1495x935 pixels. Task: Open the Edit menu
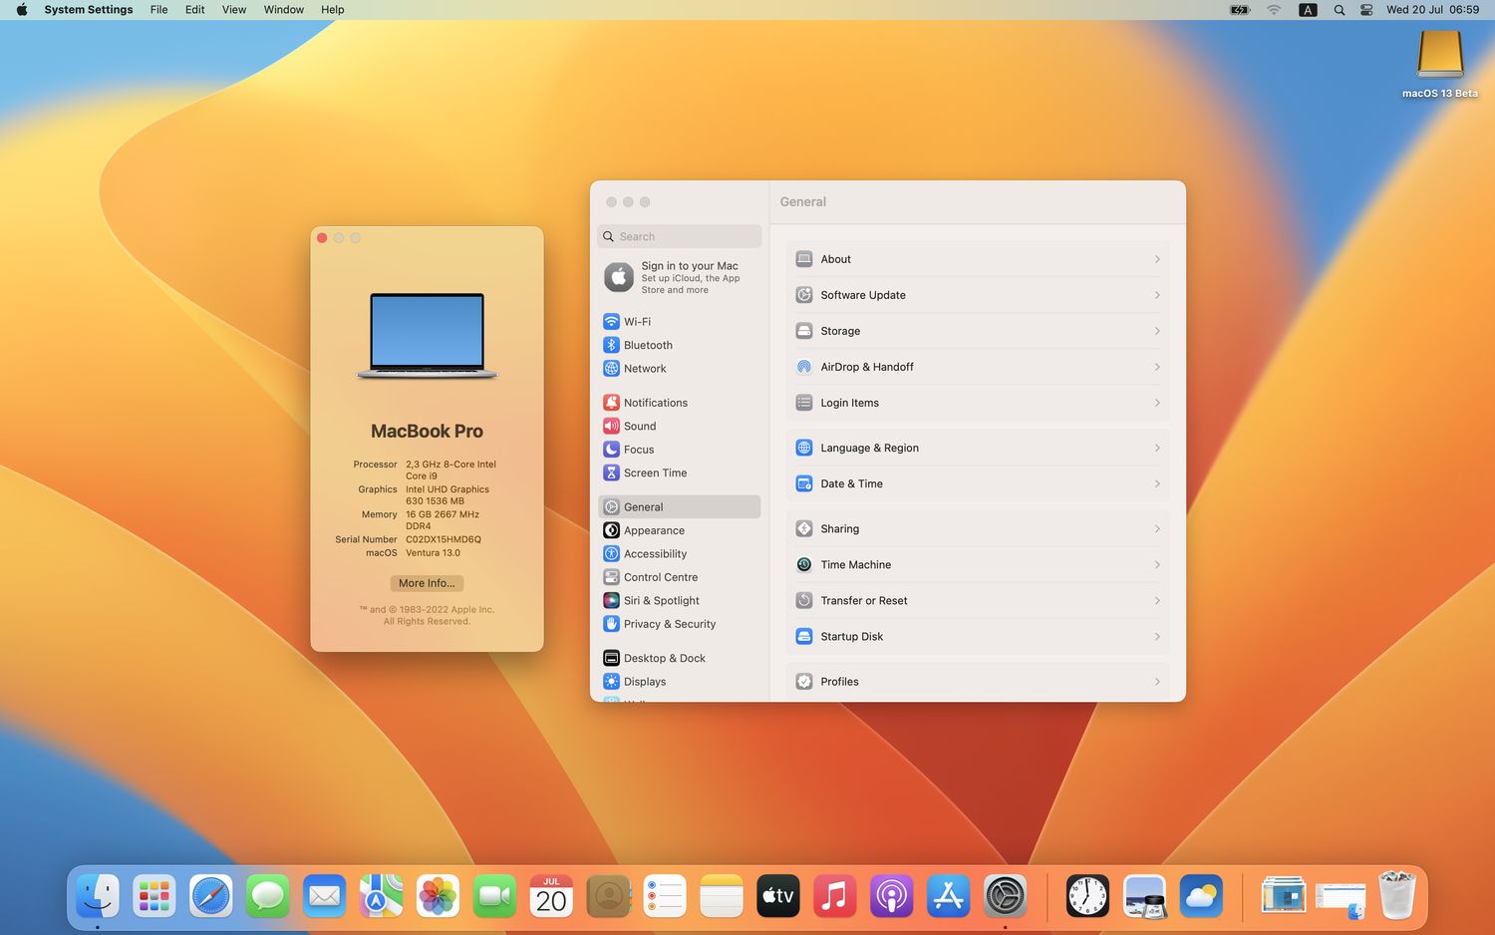point(195,10)
